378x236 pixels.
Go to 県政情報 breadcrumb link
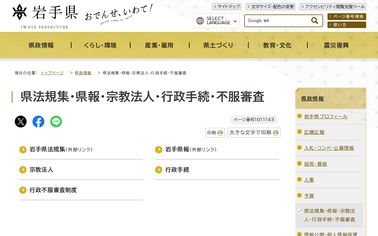point(83,73)
